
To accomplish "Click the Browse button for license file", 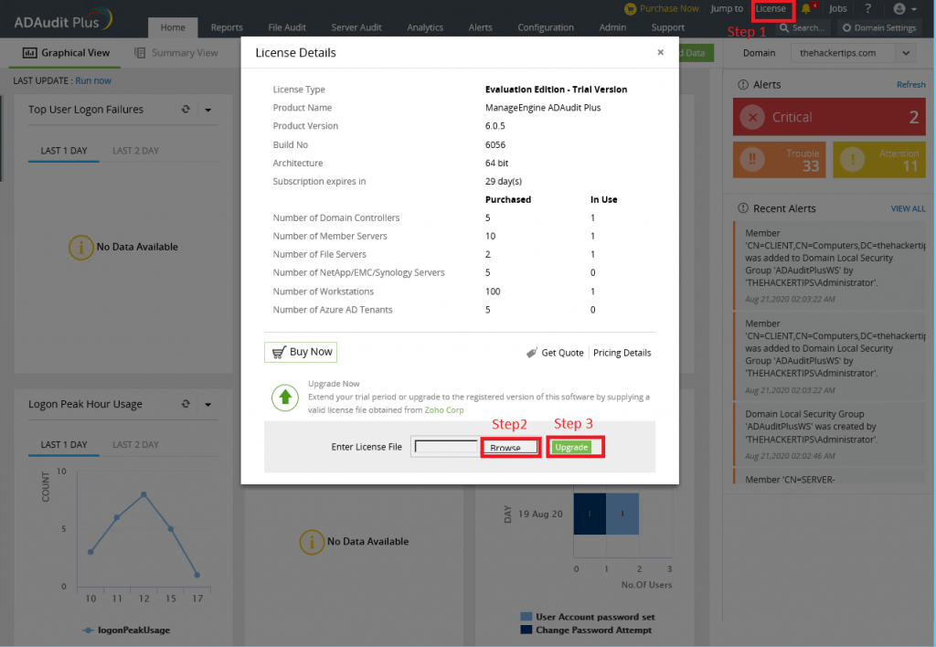I will pyautogui.click(x=510, y=447).
